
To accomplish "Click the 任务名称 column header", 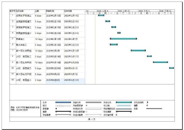I will 25,11.
